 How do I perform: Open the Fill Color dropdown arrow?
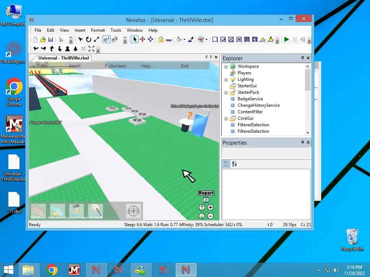pos(184,40)
